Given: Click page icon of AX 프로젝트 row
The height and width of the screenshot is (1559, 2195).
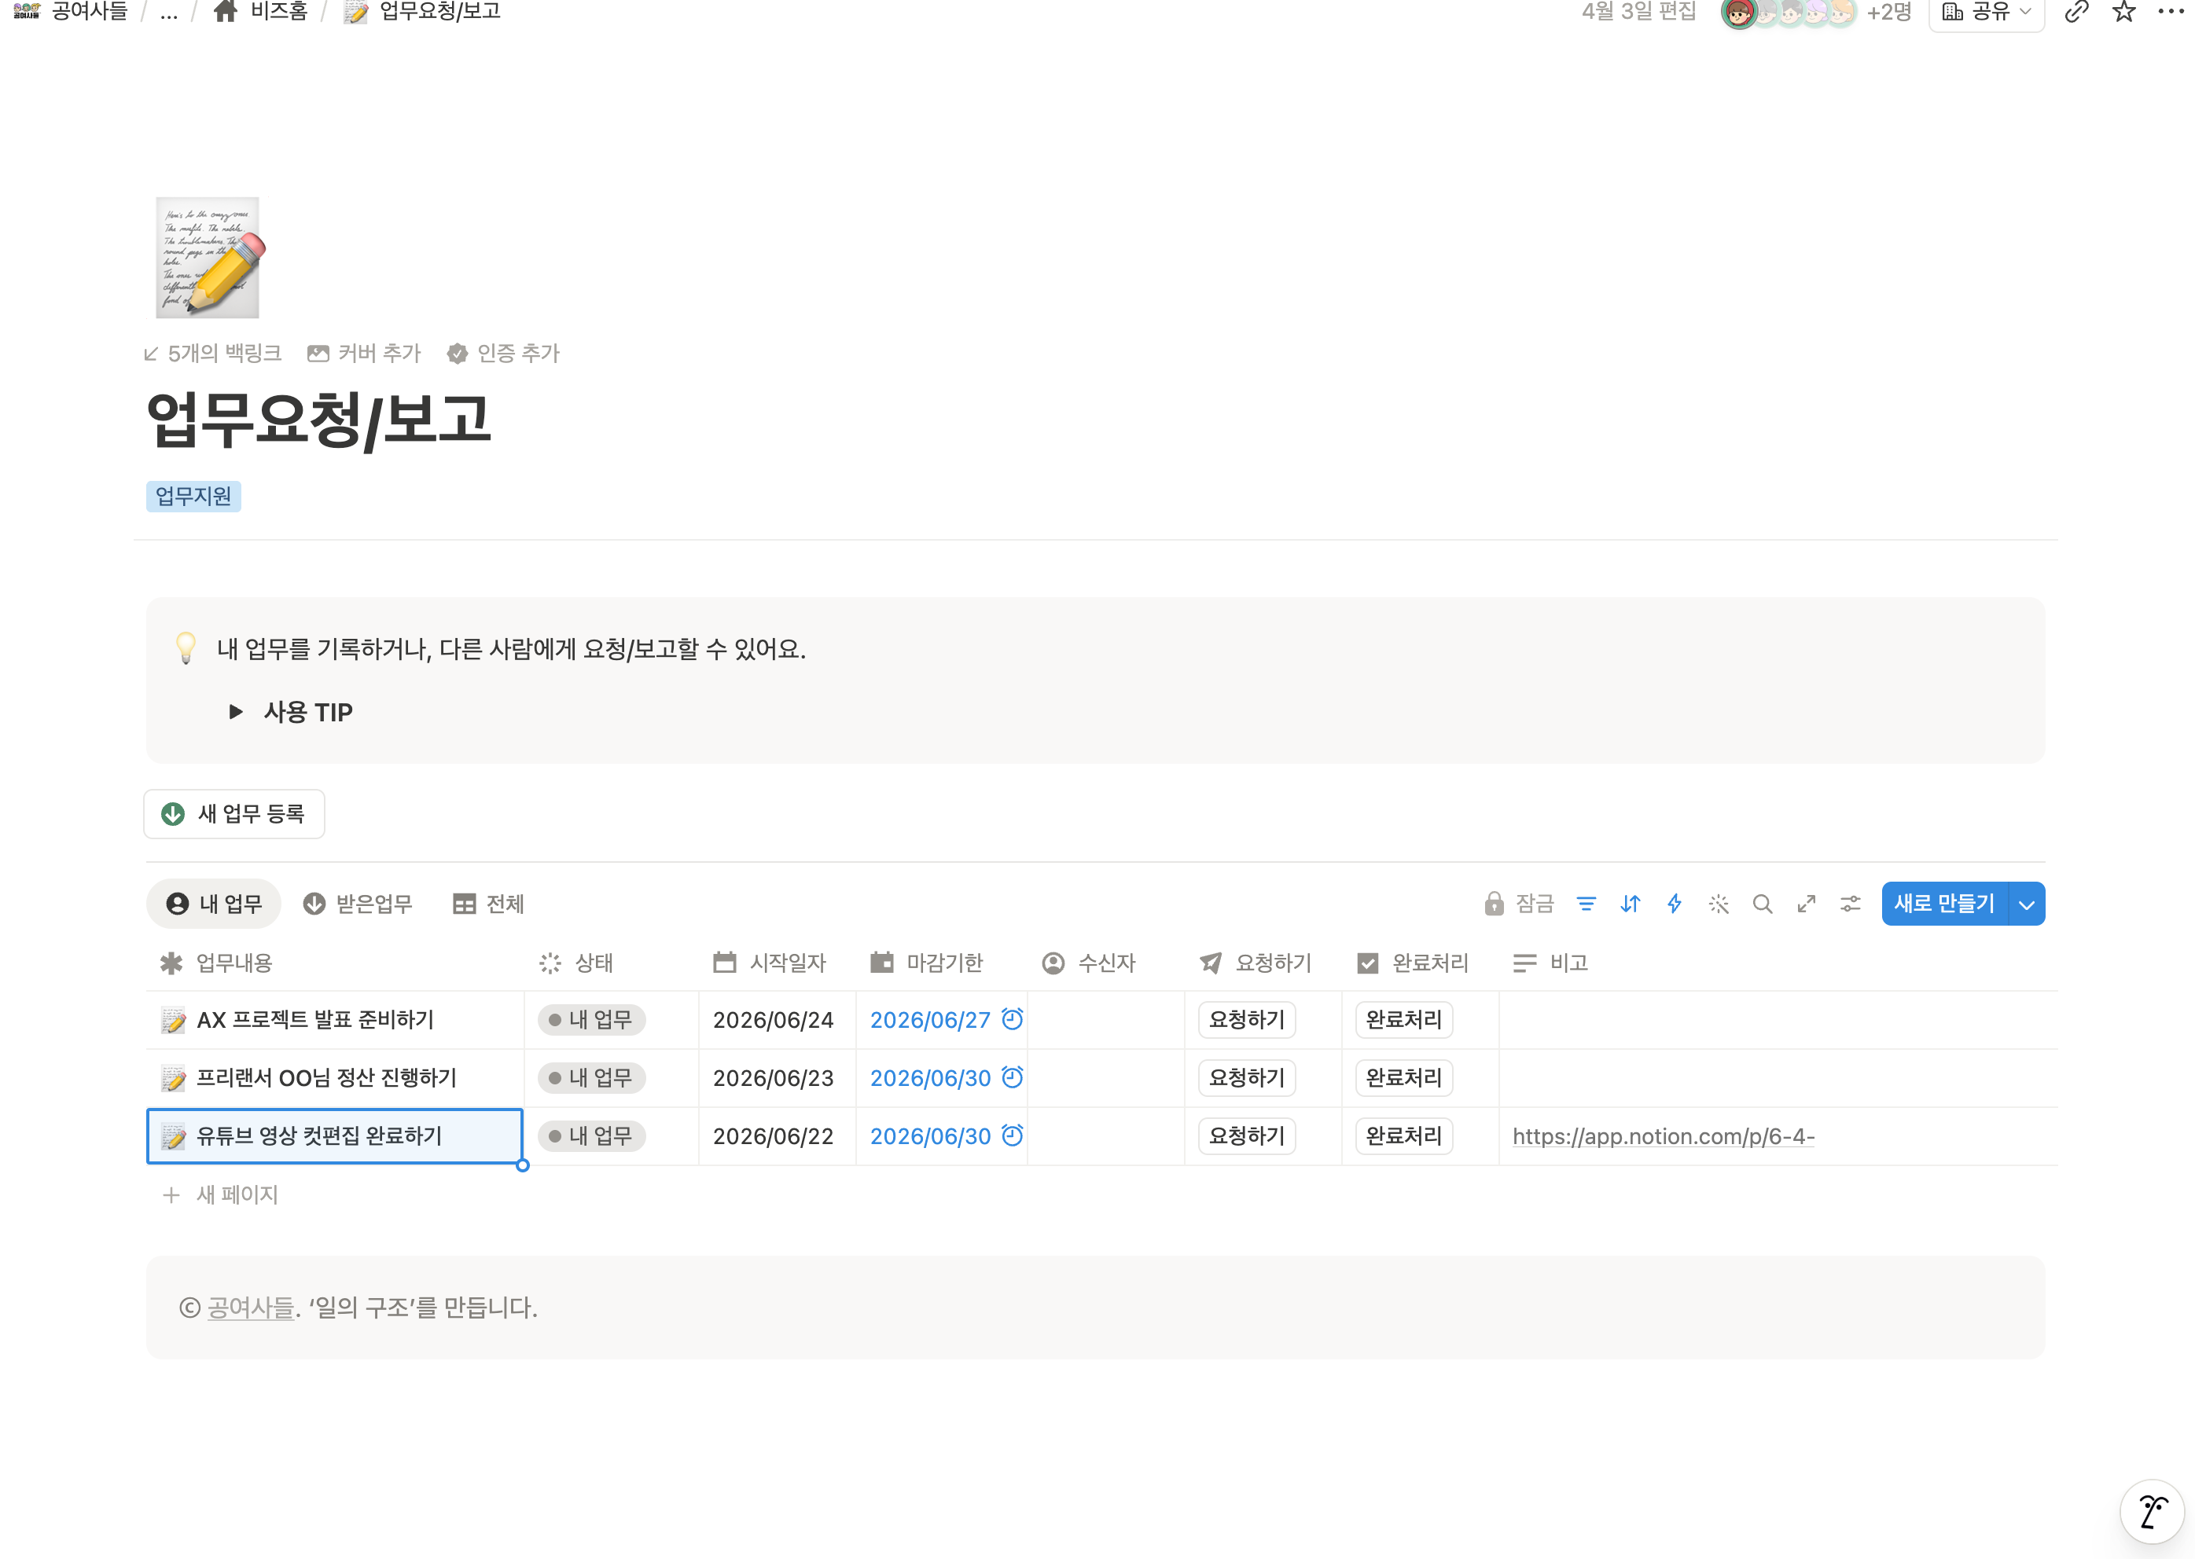Looking at the screenshot, I should [173, 1019].
